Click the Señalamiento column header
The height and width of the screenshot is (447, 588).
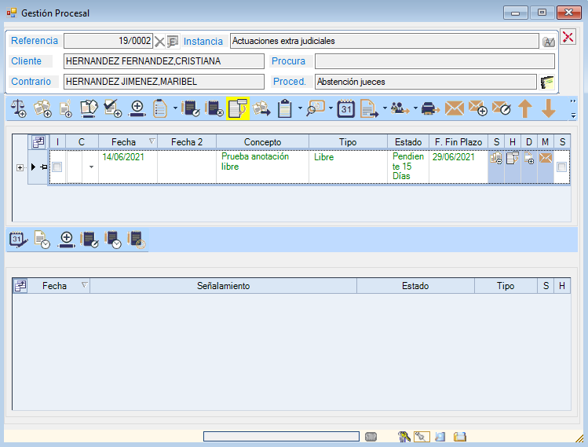tap(223, 286)
